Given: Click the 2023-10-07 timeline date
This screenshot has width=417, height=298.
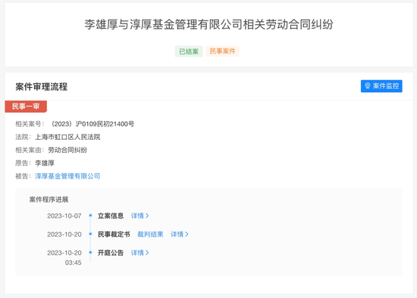Looking at the screenshot, I should click(x=64, y=216).
